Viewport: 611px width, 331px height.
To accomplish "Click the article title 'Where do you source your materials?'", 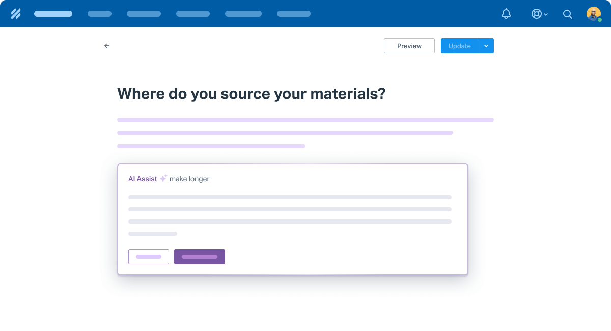I will click(x=251, y=94).
